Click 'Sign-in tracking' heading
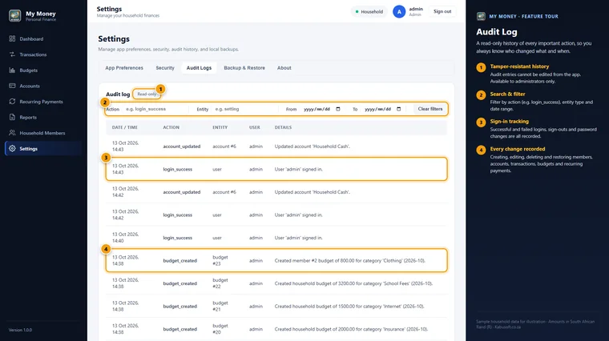This screenshot has width=609, height=341. click(509, 122)
